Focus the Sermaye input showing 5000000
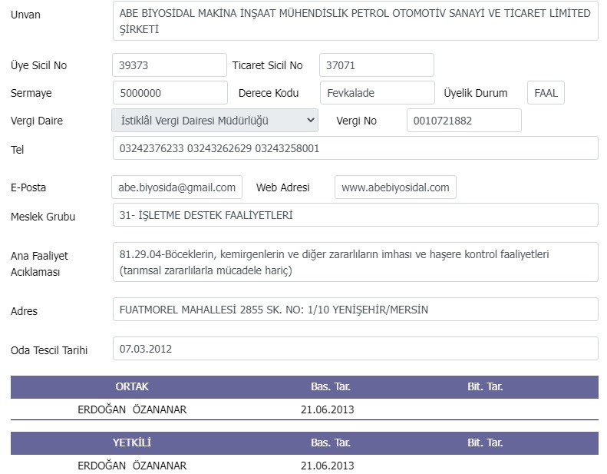Image resolution: width=607 pixels, height=474 pixels. (169, 93)
